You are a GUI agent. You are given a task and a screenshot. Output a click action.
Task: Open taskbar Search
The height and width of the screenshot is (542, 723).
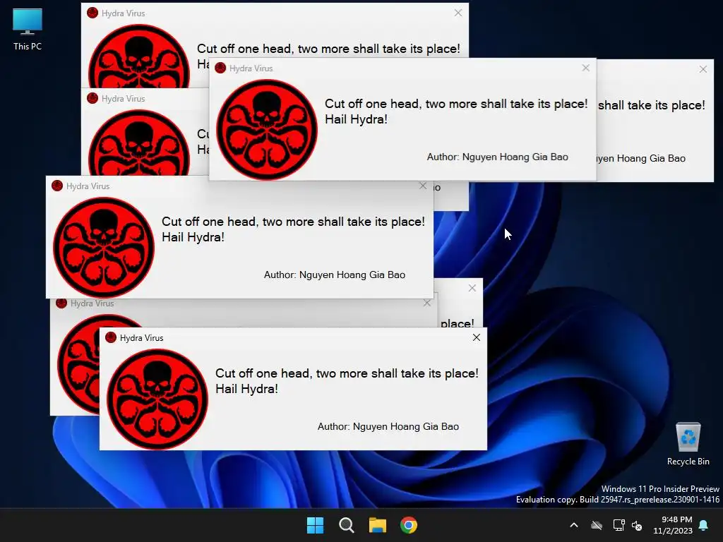pos(346,525)
